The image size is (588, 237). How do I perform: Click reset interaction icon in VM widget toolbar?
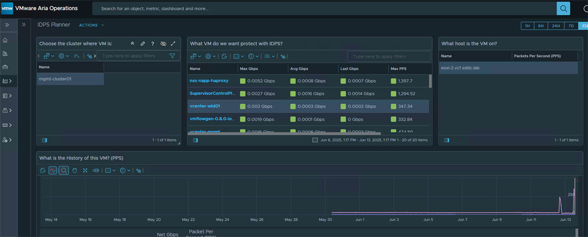[283, 56]
